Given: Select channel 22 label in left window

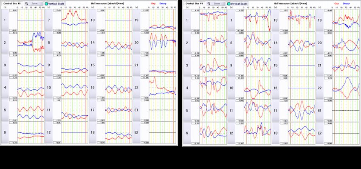Looking at the screenshot, I should 136,88.
